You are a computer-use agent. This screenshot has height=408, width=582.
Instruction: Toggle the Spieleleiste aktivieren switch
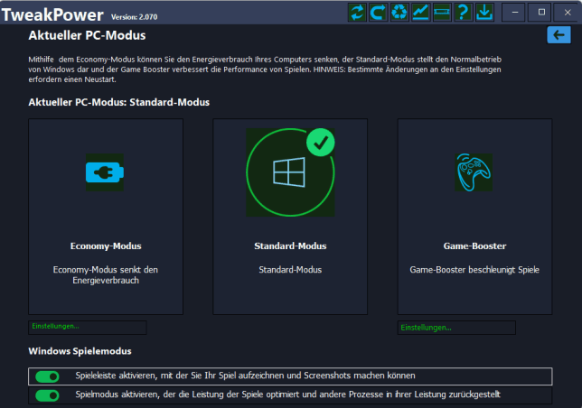point(47,376)
